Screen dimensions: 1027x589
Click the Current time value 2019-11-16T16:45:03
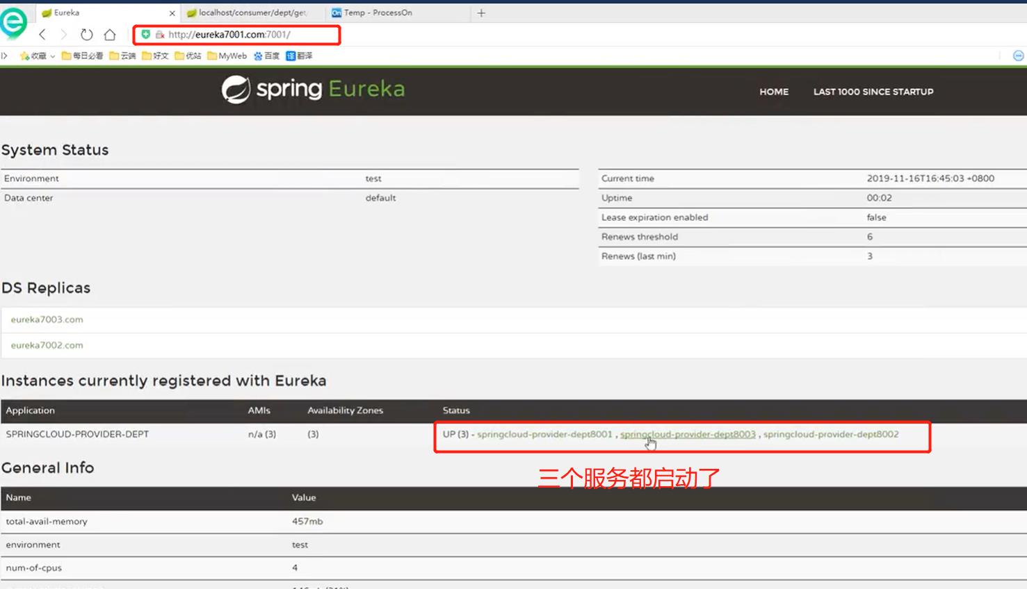click(x=930, y=179)
